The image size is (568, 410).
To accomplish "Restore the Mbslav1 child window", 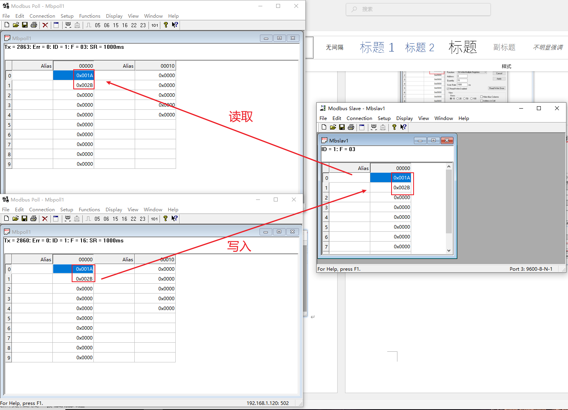I will (433, 140).
